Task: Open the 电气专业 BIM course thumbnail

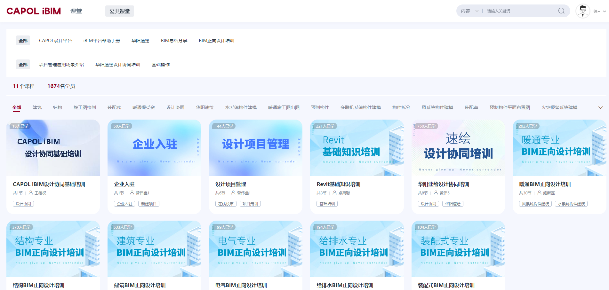Action: click(x=256, y=249)
